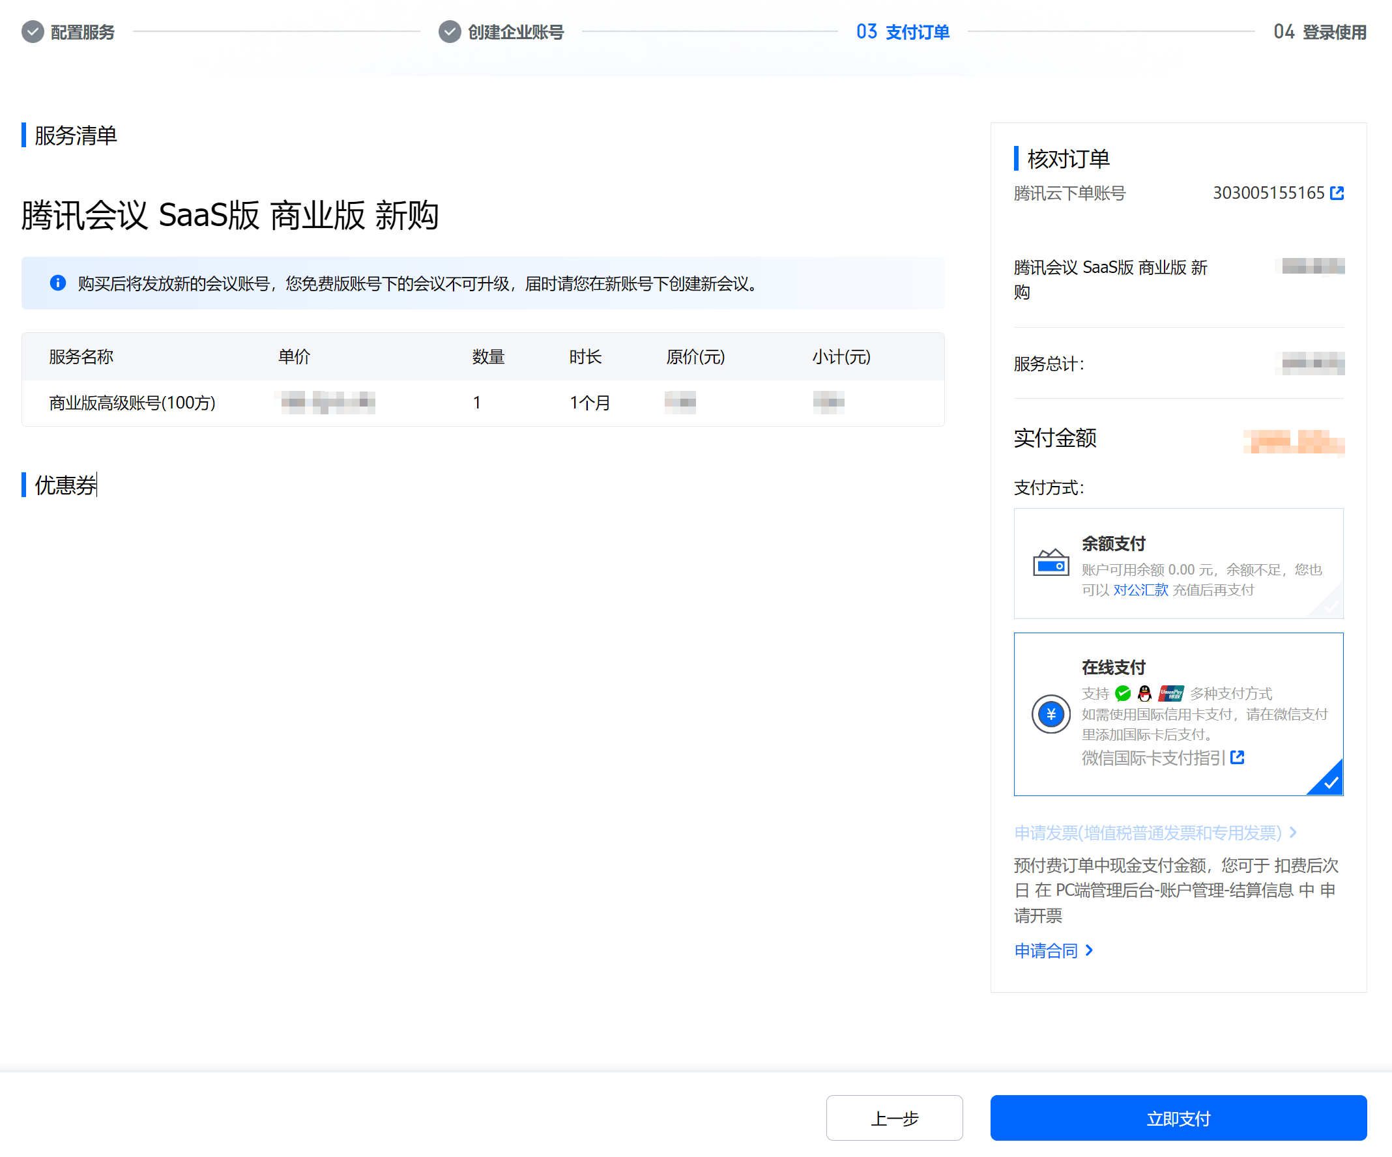Click the 1个月 duration cell
Image resolution: width=1392 pixels, height=1157 pixels.
pos(589,402)
